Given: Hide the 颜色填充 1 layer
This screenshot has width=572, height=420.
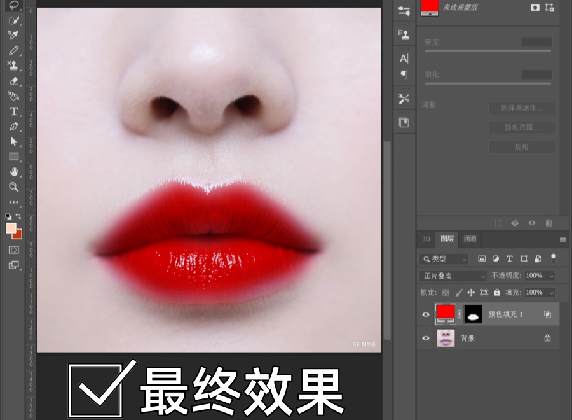Looking at the screenshot, I should (x=425, y=314).
